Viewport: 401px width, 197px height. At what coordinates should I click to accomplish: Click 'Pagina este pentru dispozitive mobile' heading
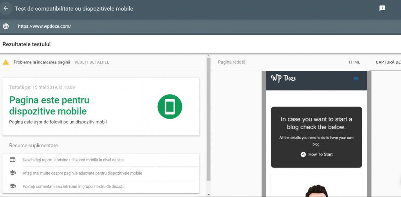tap(49, 106)
